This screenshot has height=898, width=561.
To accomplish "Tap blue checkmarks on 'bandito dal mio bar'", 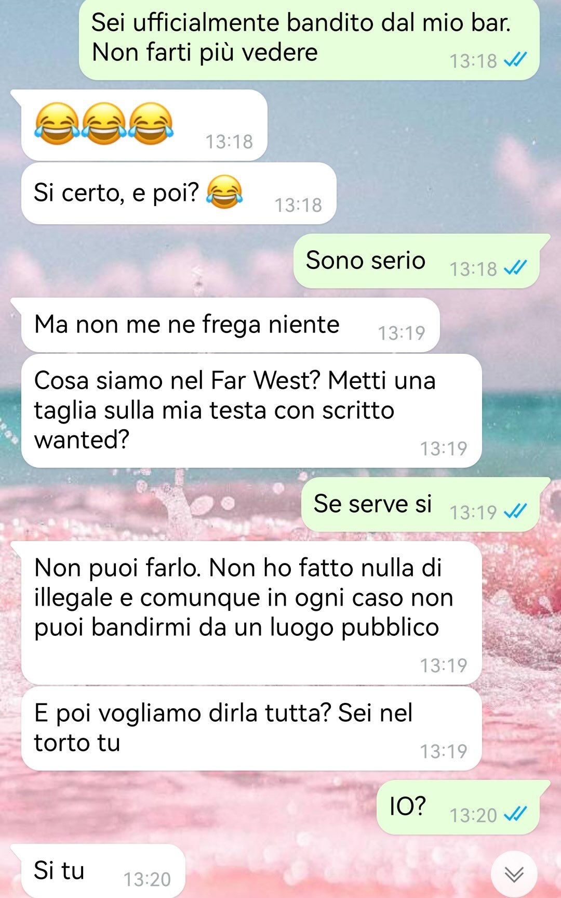I will [515, 60].
